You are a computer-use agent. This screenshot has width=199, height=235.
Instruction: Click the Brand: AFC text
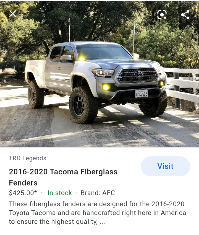click(98, 193)
